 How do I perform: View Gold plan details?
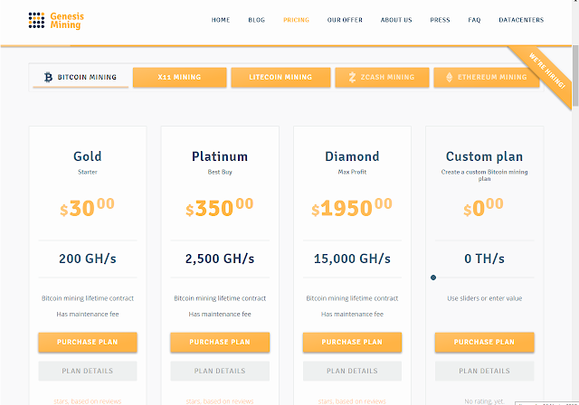tap(88, 371)
